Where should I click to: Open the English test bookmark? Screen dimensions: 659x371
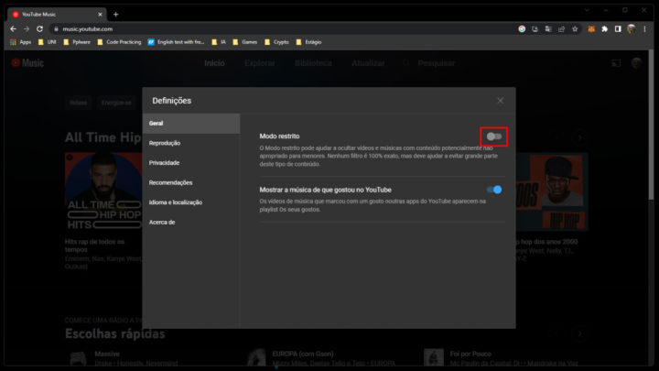click(x=176, y=42)
